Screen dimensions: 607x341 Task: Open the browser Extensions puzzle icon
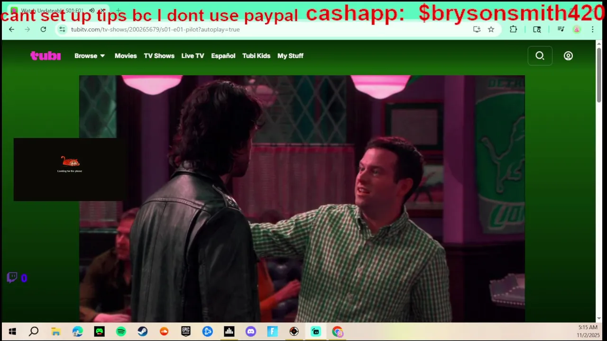(513, 29)
